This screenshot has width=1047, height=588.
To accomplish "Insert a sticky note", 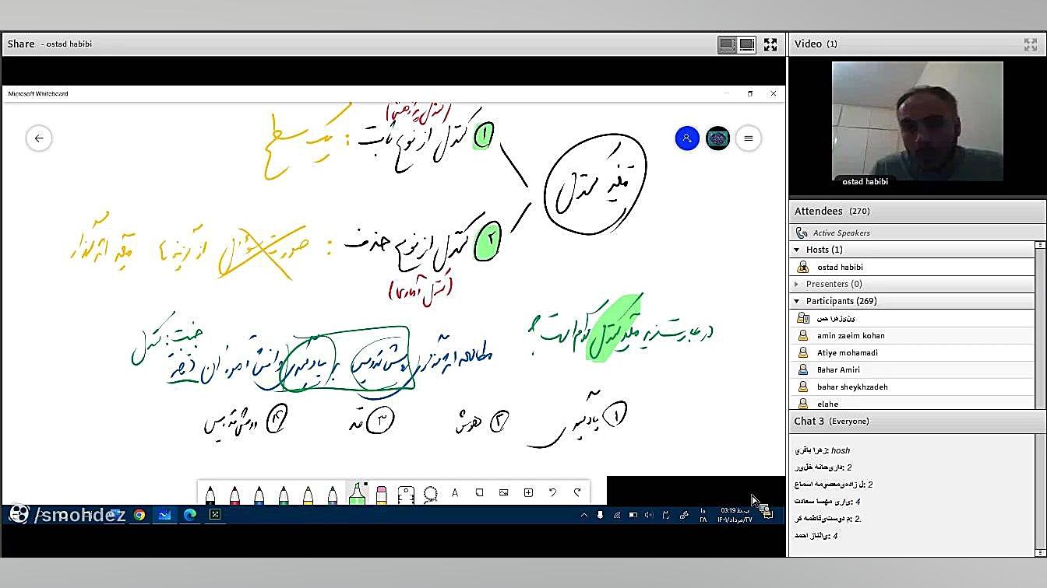I will coord(479,492).
